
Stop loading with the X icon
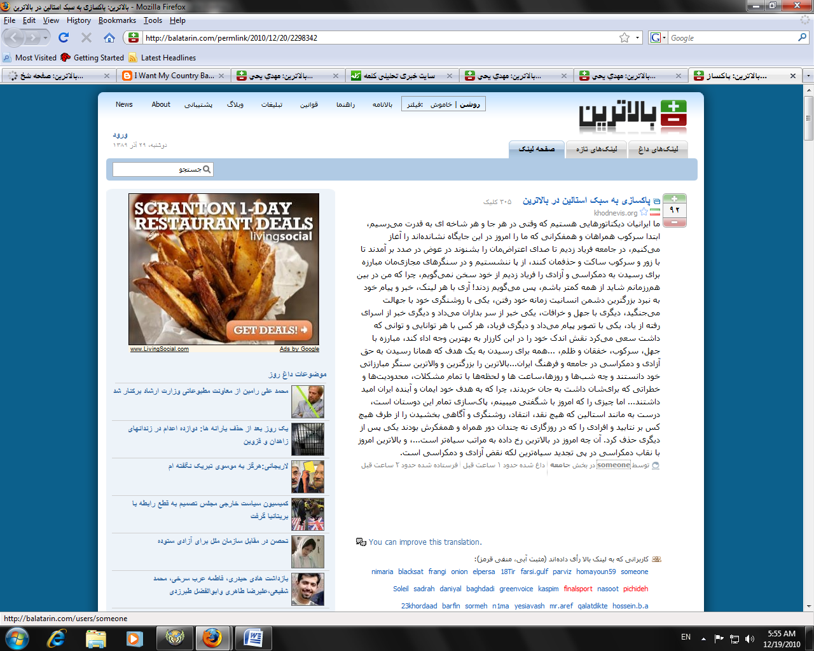86,38
